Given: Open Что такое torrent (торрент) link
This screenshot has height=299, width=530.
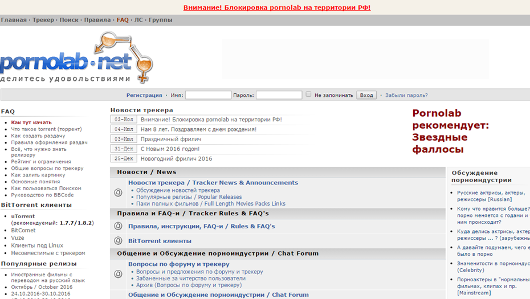Looking at the screenshot, I should tap(46, 129).
